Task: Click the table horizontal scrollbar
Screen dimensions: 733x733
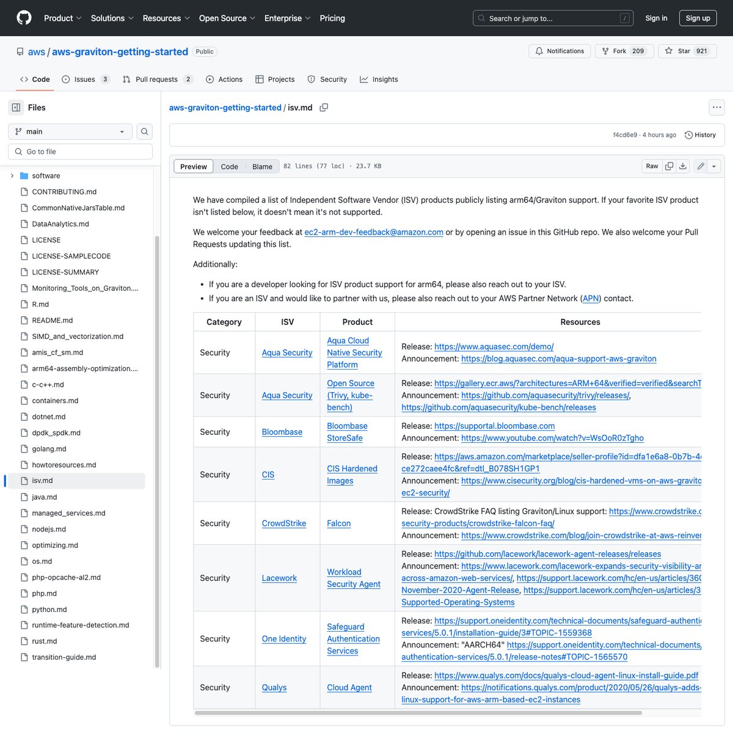Action: pyautogui.click(x=418, y=713)
